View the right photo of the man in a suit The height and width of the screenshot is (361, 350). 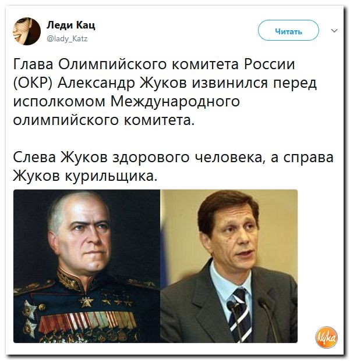pyautogui.click(x=229, y=266)
